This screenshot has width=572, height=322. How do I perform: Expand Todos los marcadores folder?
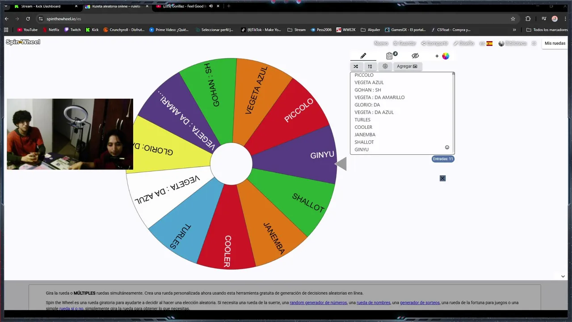(547, 30)
